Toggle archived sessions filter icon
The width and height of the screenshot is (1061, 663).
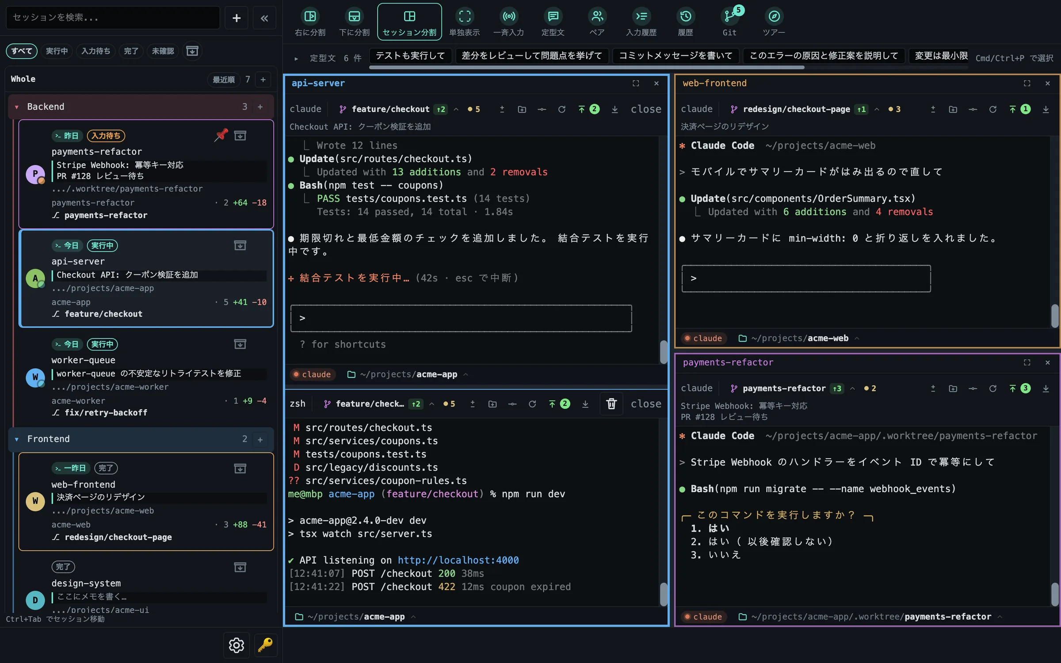192,51
